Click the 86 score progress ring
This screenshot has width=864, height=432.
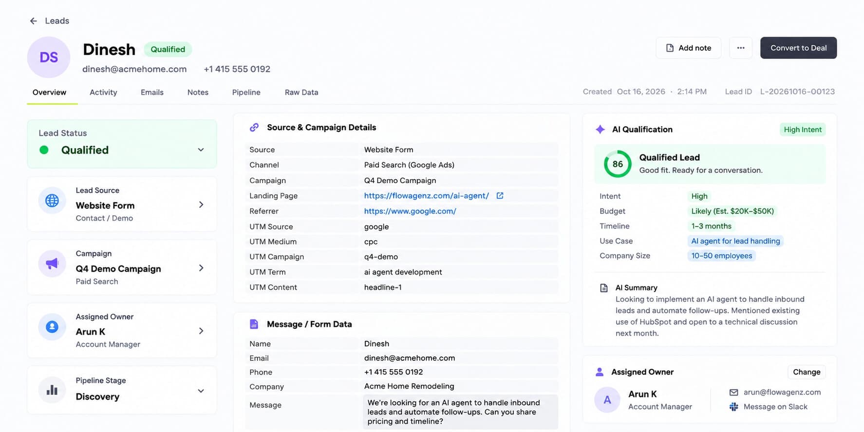(618, 164)
